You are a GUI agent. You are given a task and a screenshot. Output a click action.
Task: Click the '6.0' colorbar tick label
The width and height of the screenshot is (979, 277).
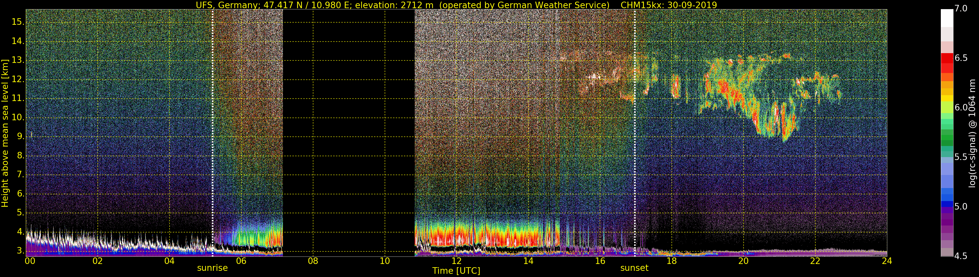961,108
